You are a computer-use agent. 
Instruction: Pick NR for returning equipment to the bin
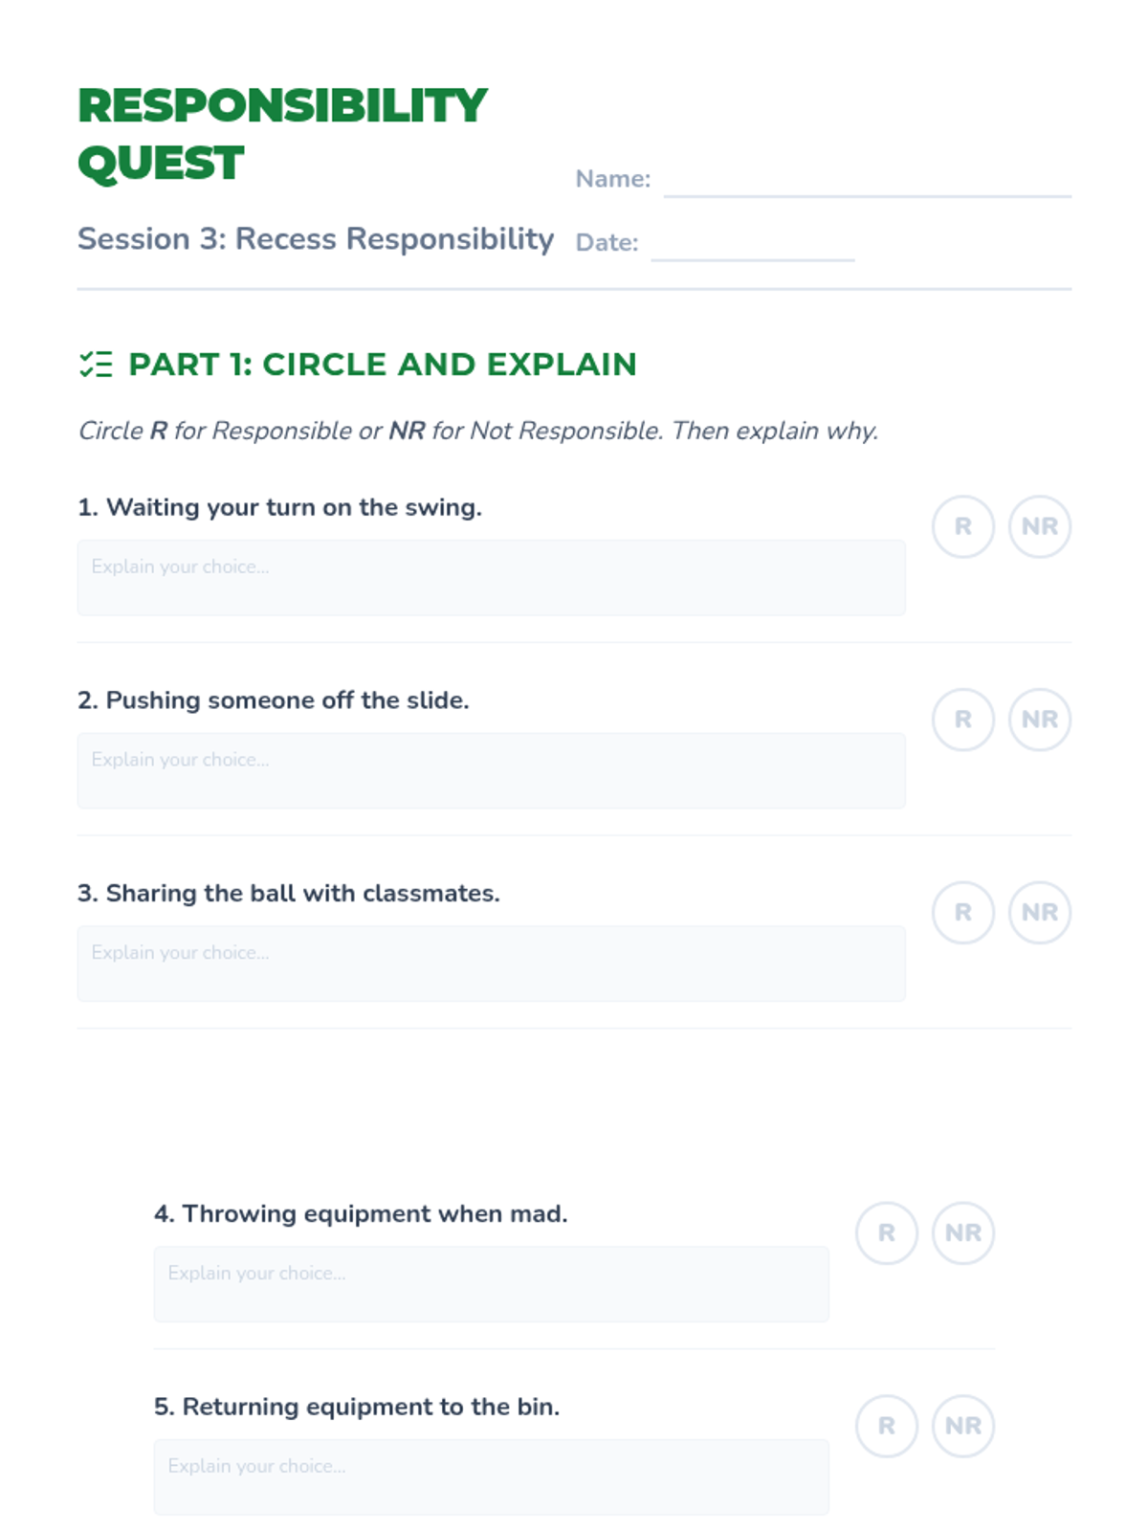point(963,1427)
